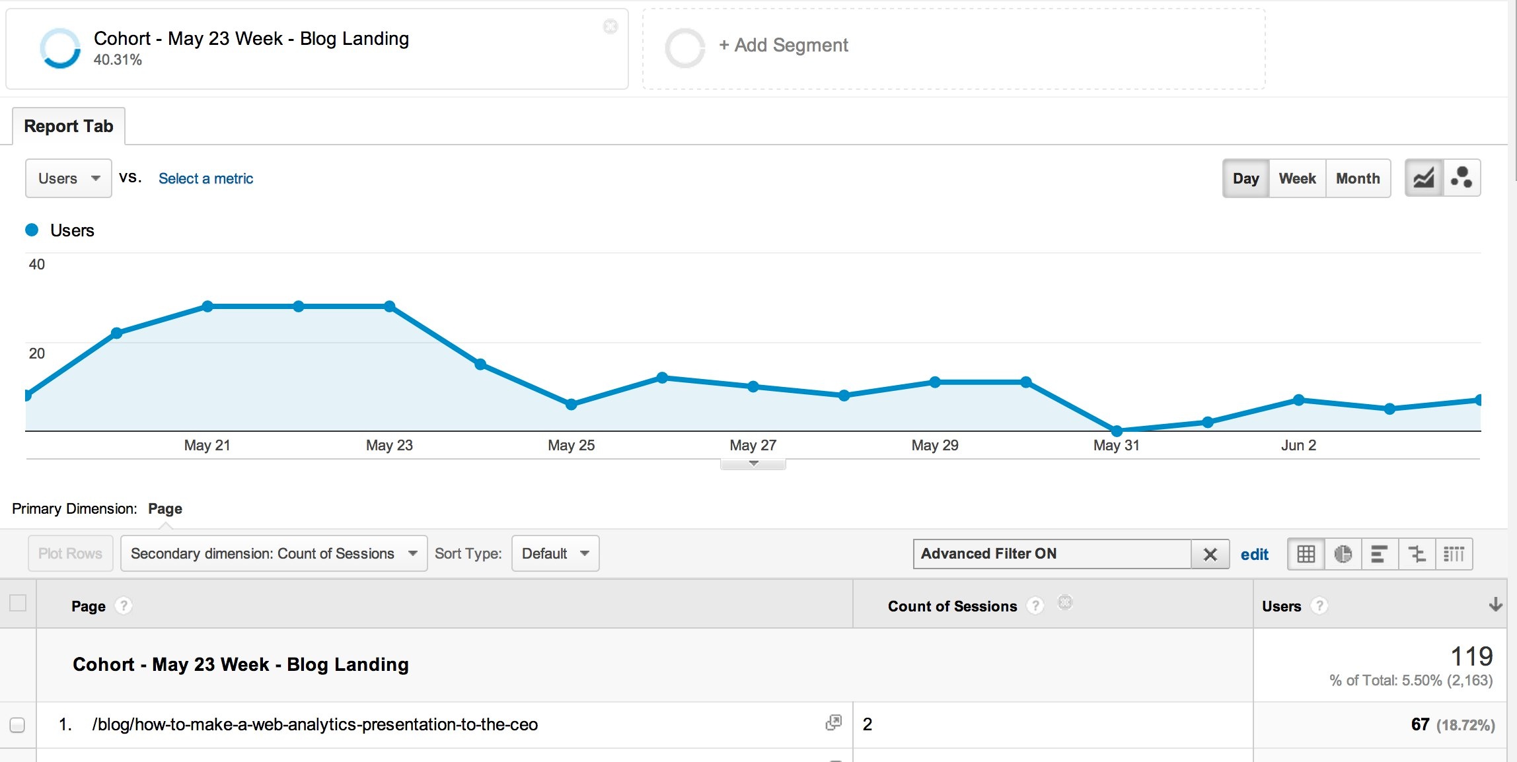Click the Select a metric link

point(205,178)
